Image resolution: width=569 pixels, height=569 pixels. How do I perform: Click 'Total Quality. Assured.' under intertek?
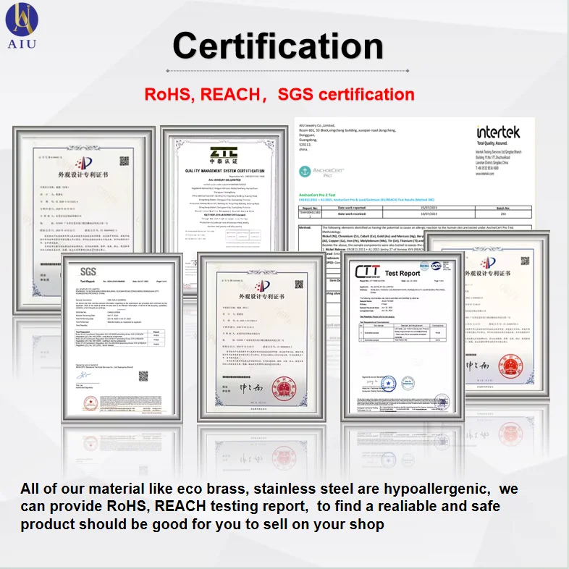click(492, 143)
